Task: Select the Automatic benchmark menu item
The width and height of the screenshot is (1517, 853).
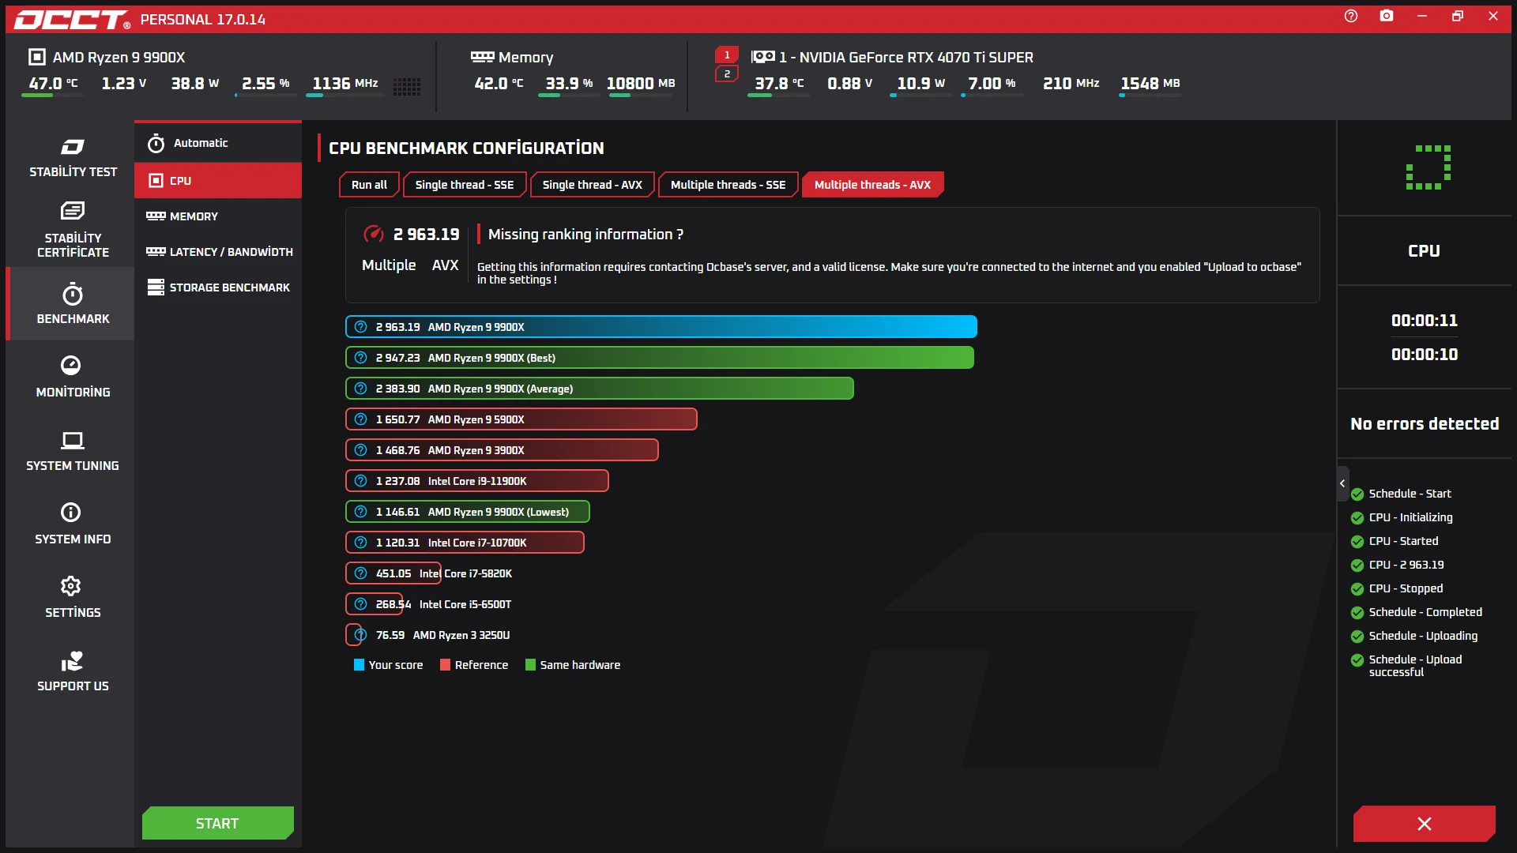Action: pos(218,143)
